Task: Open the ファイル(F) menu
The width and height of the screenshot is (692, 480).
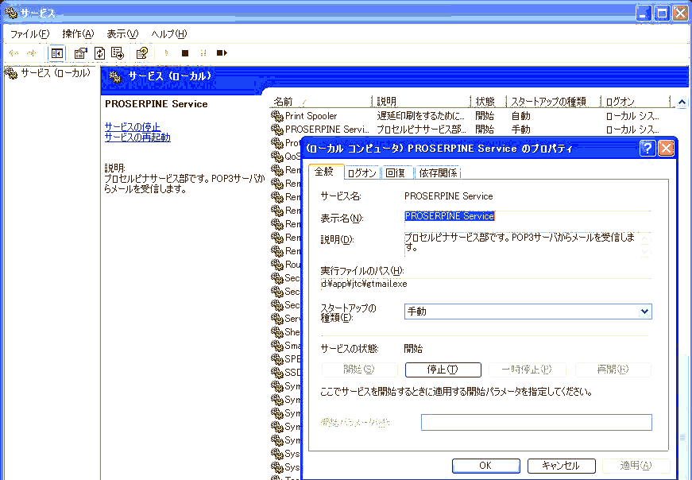Action: click(29, 34)
